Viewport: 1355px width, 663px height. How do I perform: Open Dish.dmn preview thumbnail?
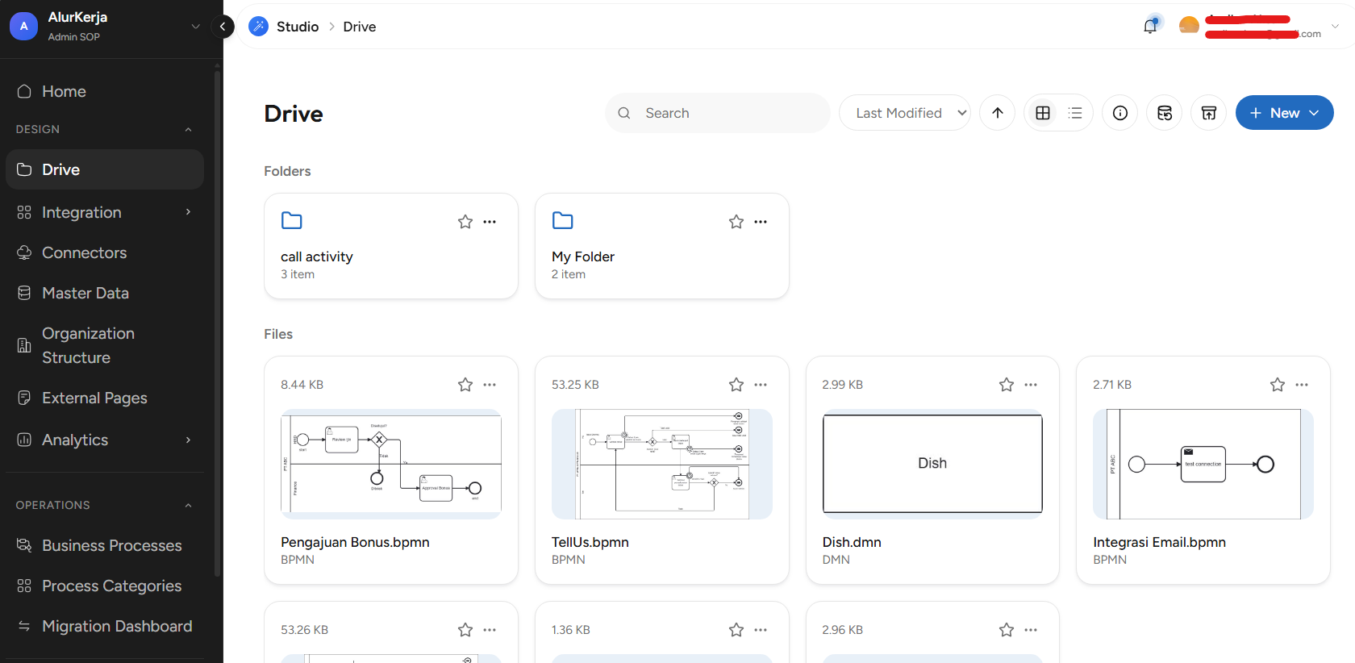(932, 464)
